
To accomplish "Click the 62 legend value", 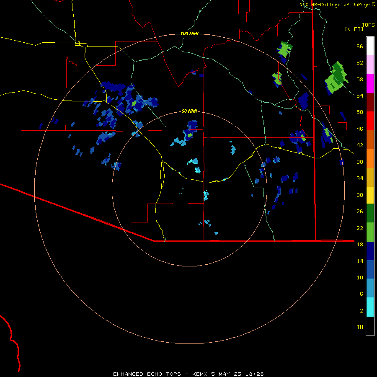I will (x=360, y=63).
